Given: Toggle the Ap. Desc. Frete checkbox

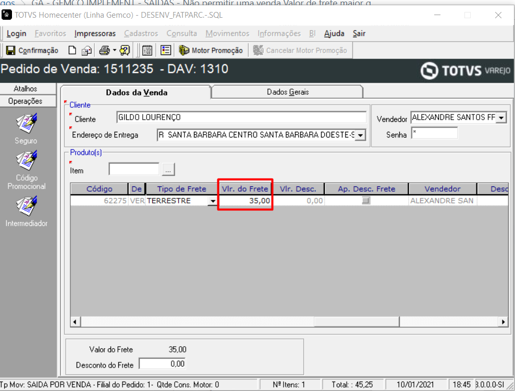Looking at the screenshot, I should tap(366, 200).
